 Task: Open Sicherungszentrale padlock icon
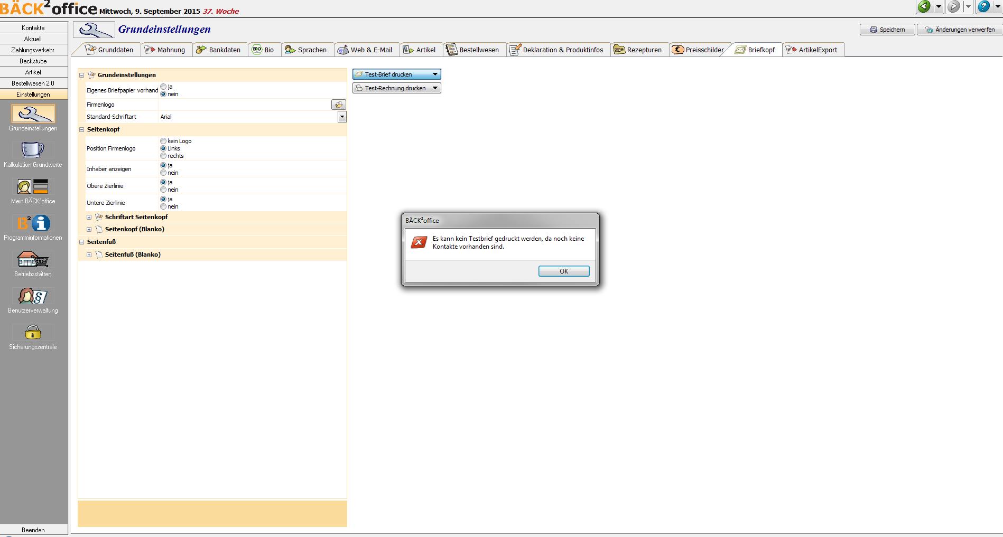pos(33,333)
